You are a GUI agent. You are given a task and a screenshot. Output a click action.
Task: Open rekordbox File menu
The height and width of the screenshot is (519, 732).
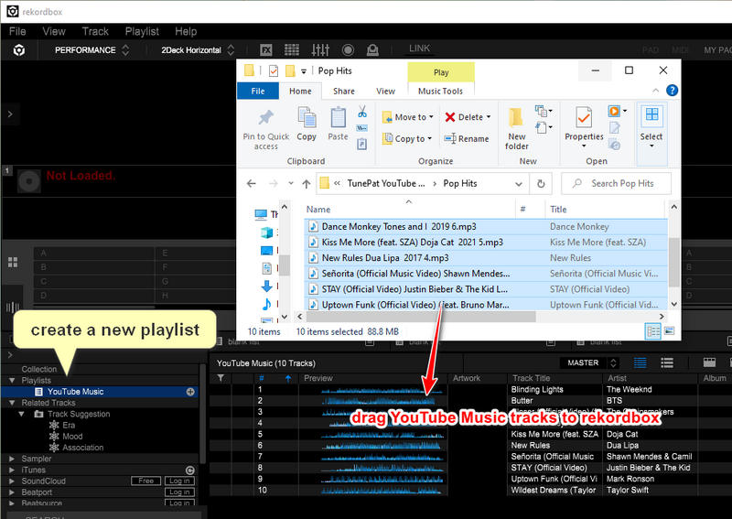coord(17,31)
